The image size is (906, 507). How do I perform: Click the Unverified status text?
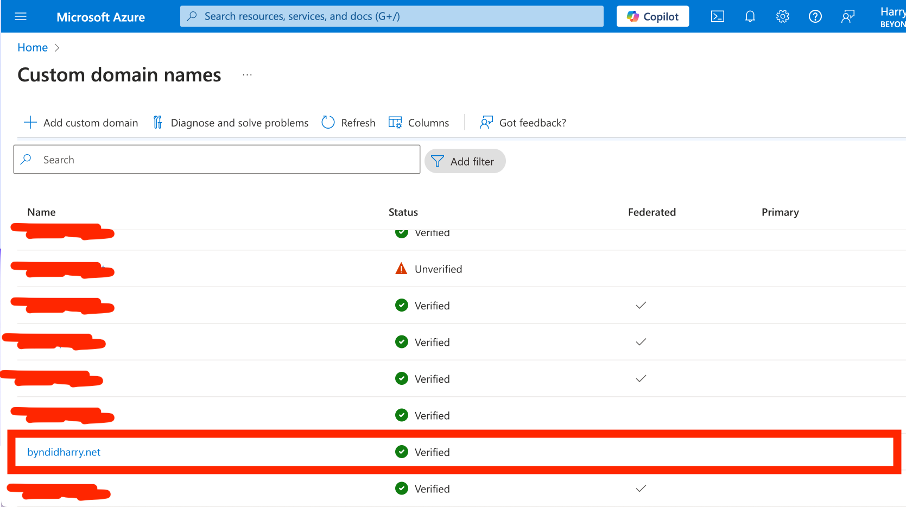(439, 269)
